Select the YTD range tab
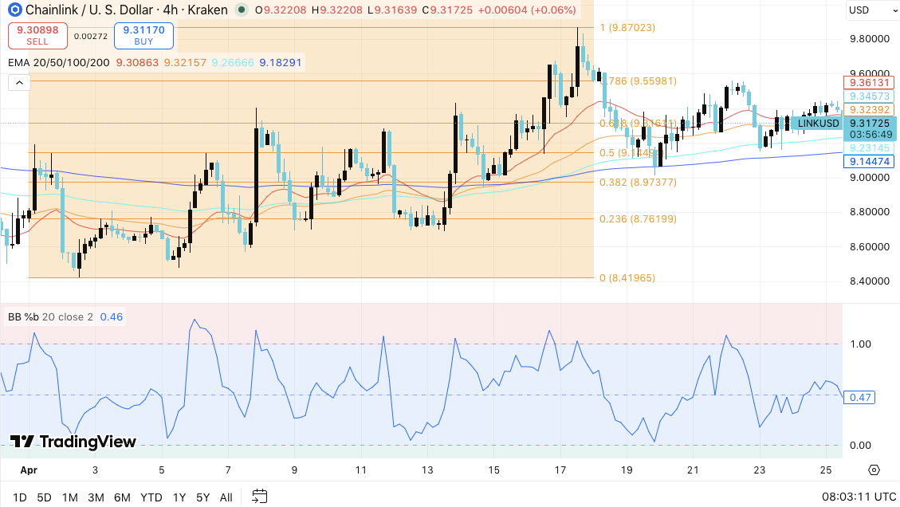The image size is (900, 507). click(x=151, y=497)
